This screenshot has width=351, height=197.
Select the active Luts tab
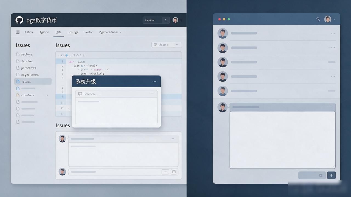pos(58,32)
